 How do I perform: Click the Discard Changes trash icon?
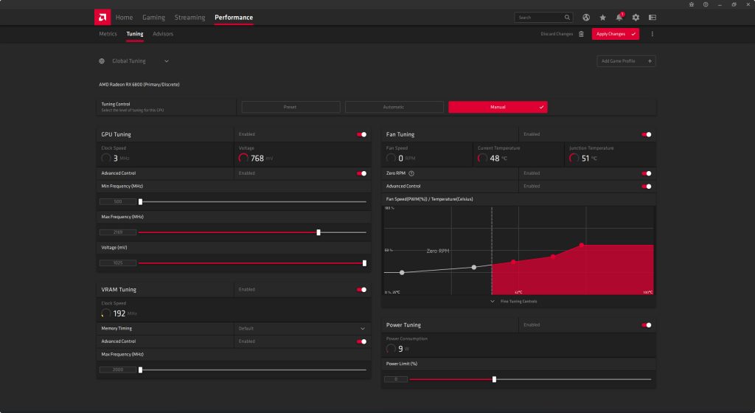[581, 34]
